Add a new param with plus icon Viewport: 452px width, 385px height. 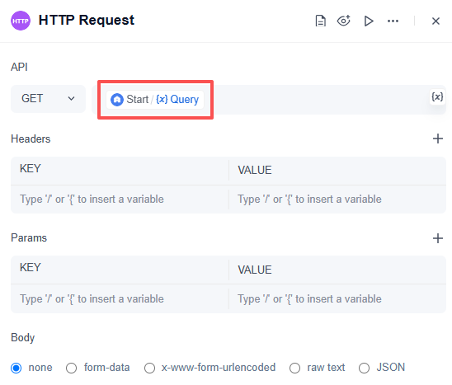pos(438,238)
